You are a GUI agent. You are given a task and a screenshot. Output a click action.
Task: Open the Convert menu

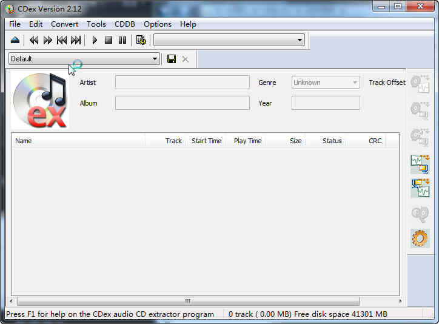coord(64,24)
